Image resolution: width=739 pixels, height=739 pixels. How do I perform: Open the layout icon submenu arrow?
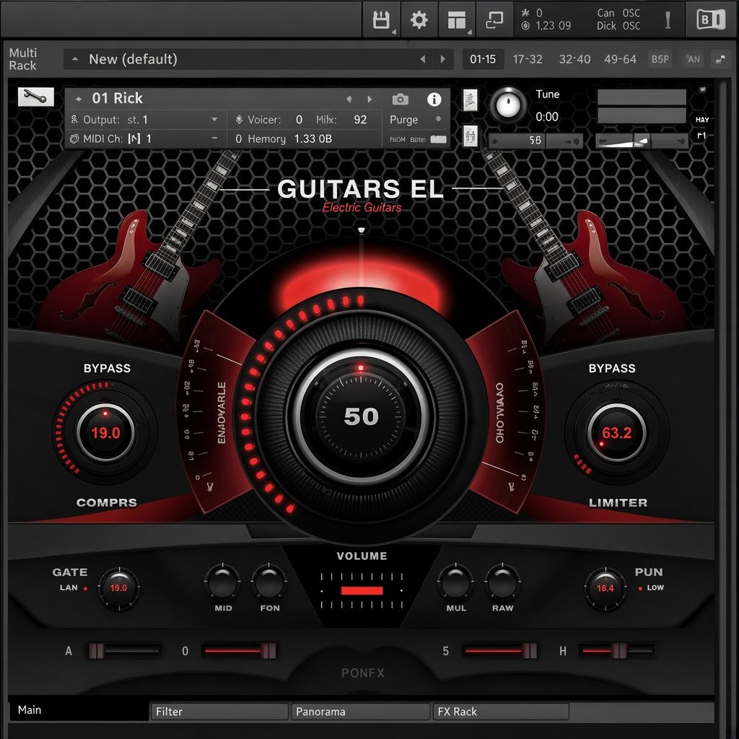tap(469, 32)
